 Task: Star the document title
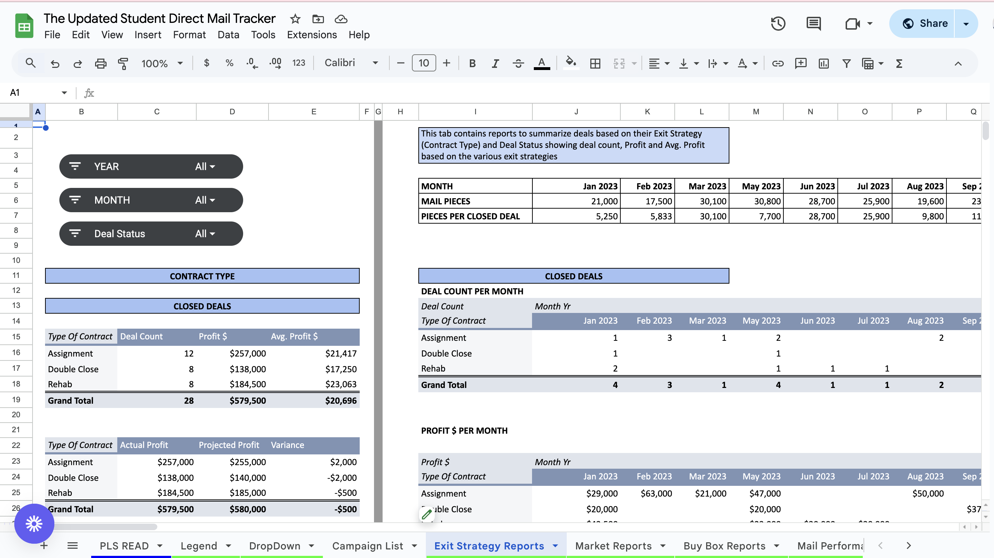[295, 19]
